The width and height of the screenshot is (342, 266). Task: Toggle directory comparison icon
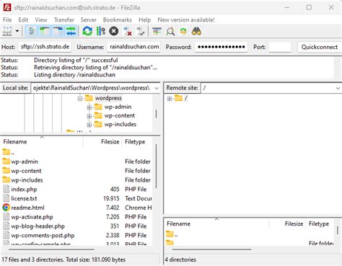(170, 31)
